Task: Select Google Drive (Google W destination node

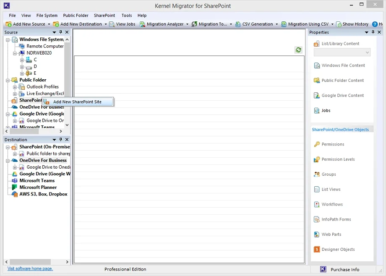Action: (45, 174)
